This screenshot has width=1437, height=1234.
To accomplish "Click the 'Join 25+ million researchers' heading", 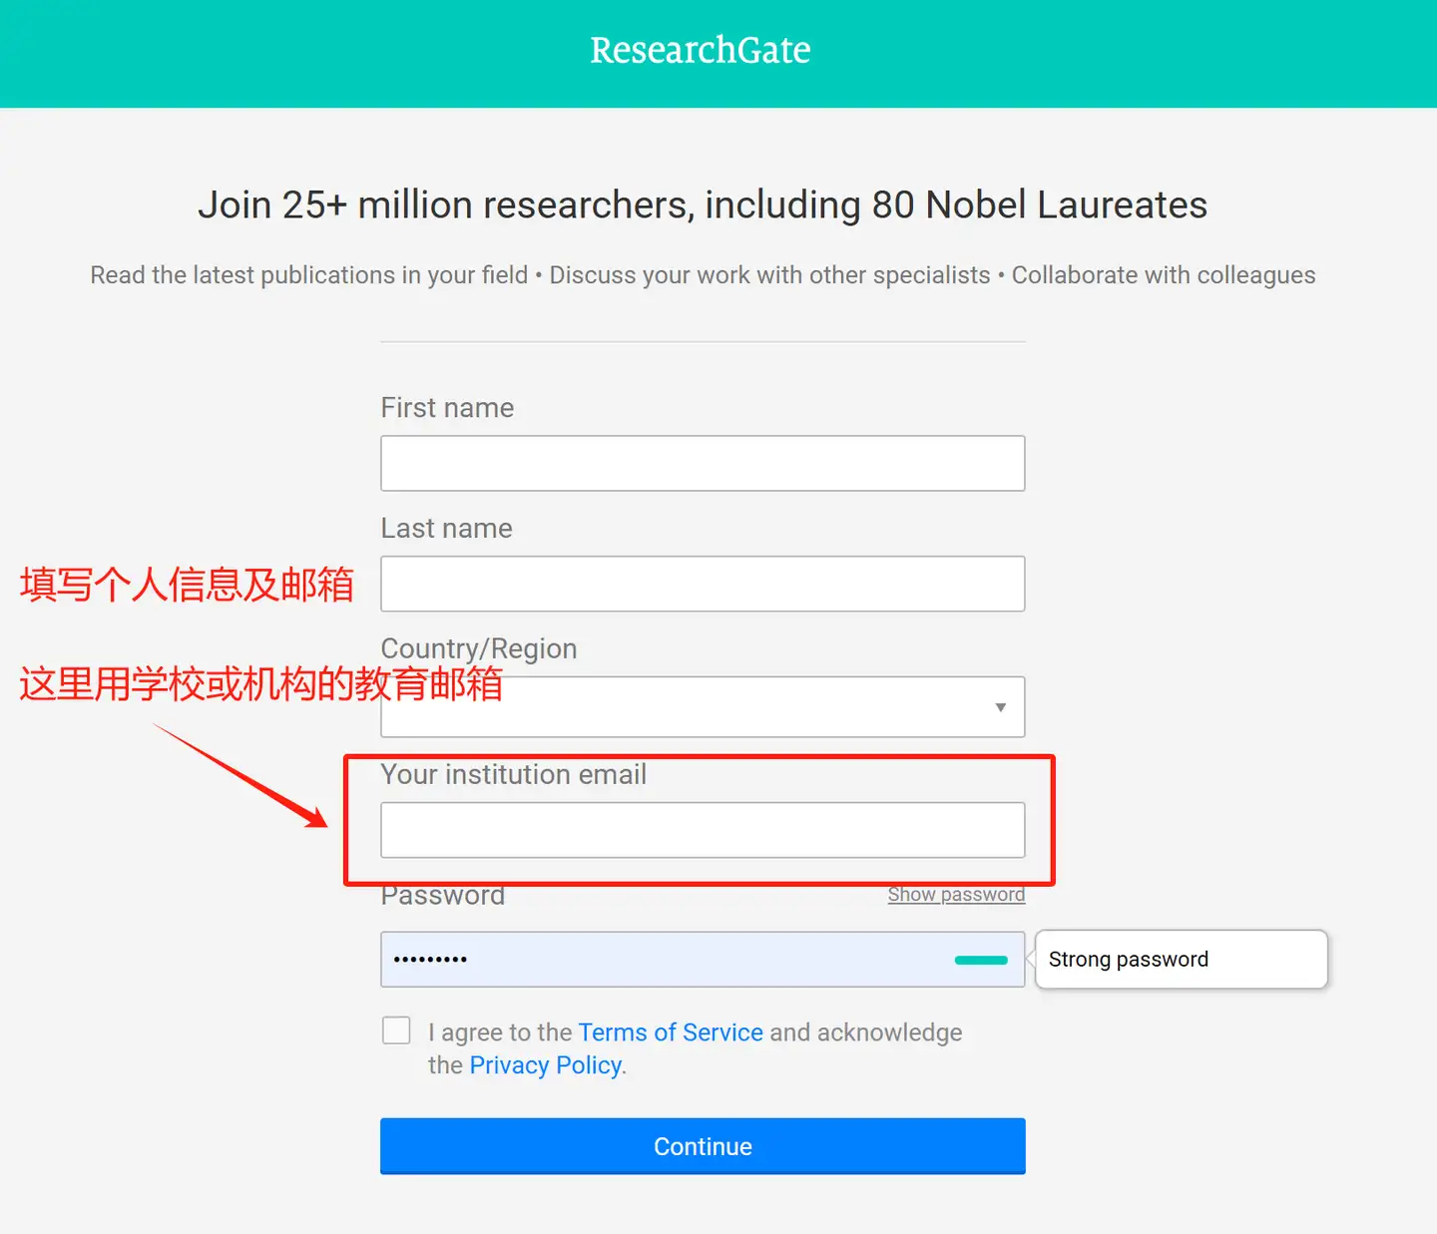I will [703, 205].
